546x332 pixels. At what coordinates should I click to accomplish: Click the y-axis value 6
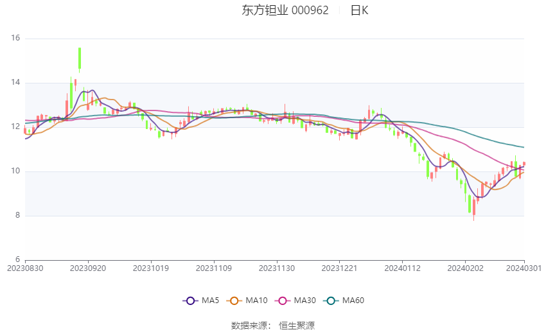tap(18, 259)
